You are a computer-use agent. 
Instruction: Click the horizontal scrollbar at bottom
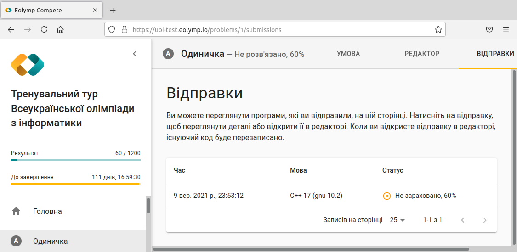click(x=311, y=249)
